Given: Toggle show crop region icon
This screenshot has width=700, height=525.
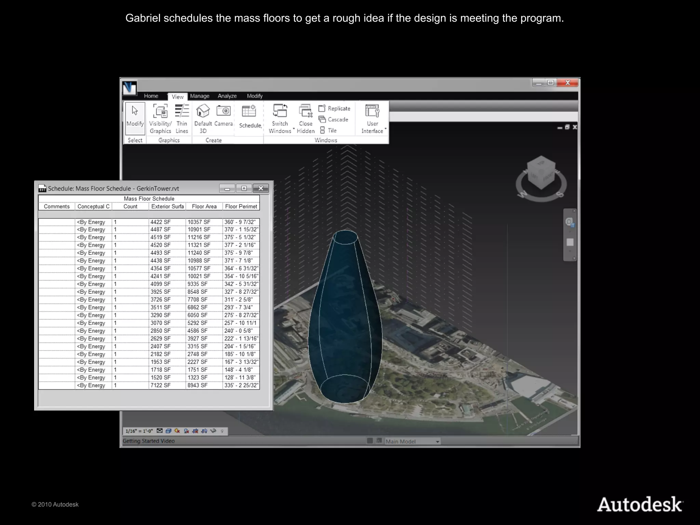Looking at the screenshot, I should coord(204,431).
